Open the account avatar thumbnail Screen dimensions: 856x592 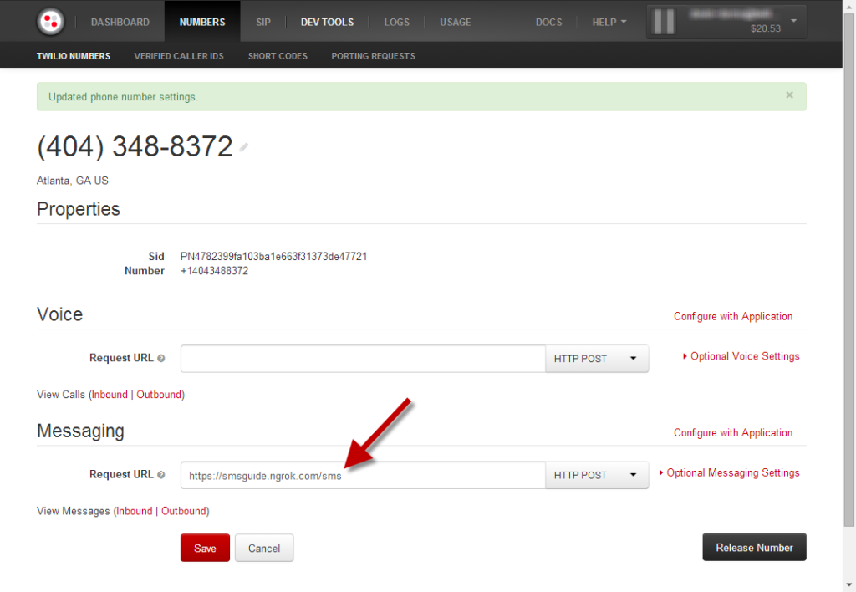664,22
